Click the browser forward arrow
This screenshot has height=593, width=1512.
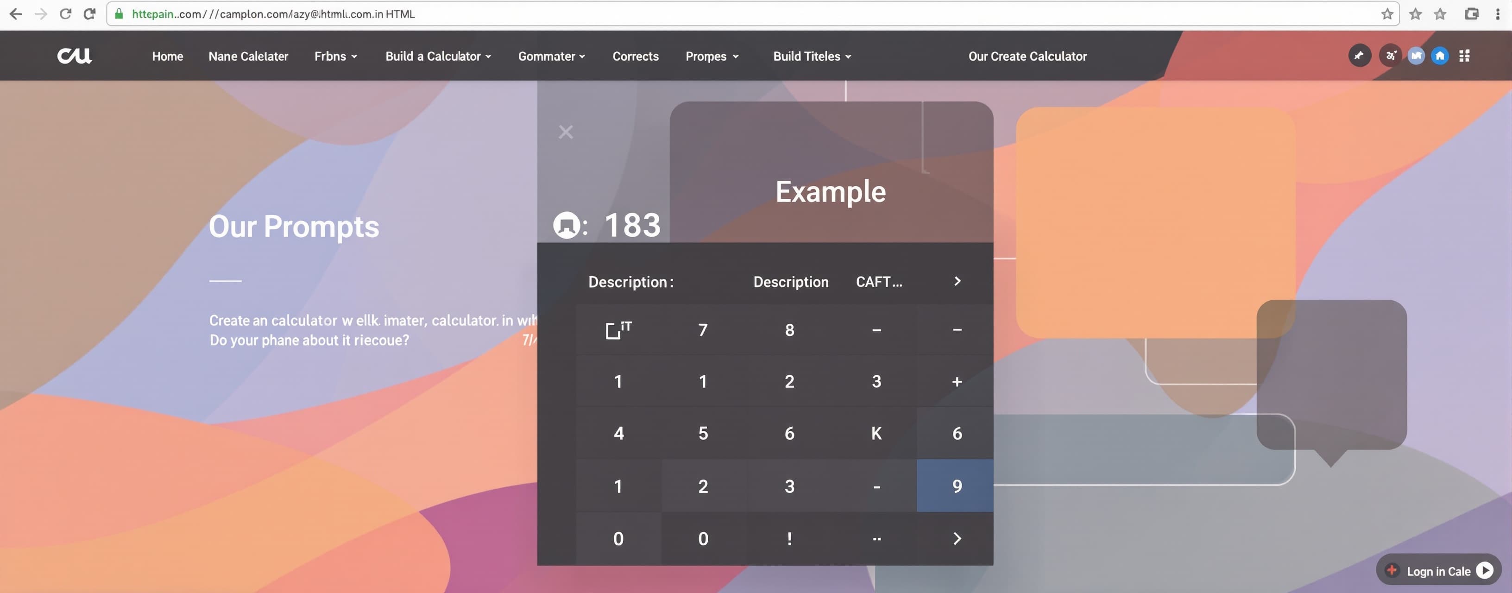point(40,14)
